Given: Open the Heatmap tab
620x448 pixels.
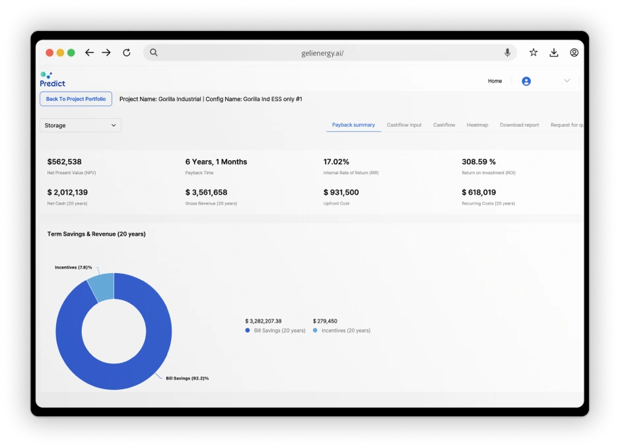Looking at the screenshot, I should coord(477,125).
